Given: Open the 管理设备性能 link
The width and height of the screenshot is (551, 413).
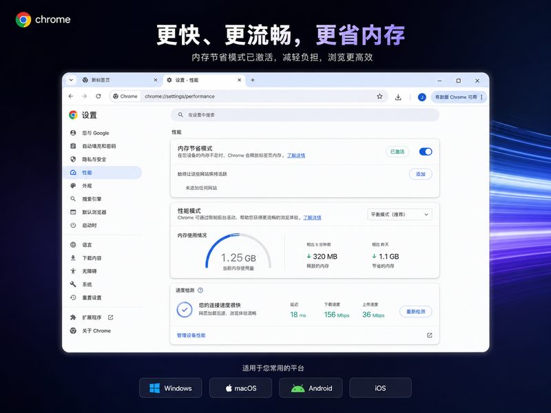Looking at the screenshot, I should tap(191, 335).
